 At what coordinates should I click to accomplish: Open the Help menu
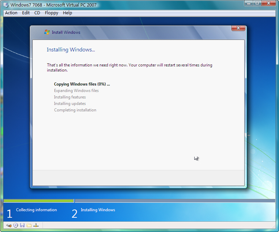(67, 13)
